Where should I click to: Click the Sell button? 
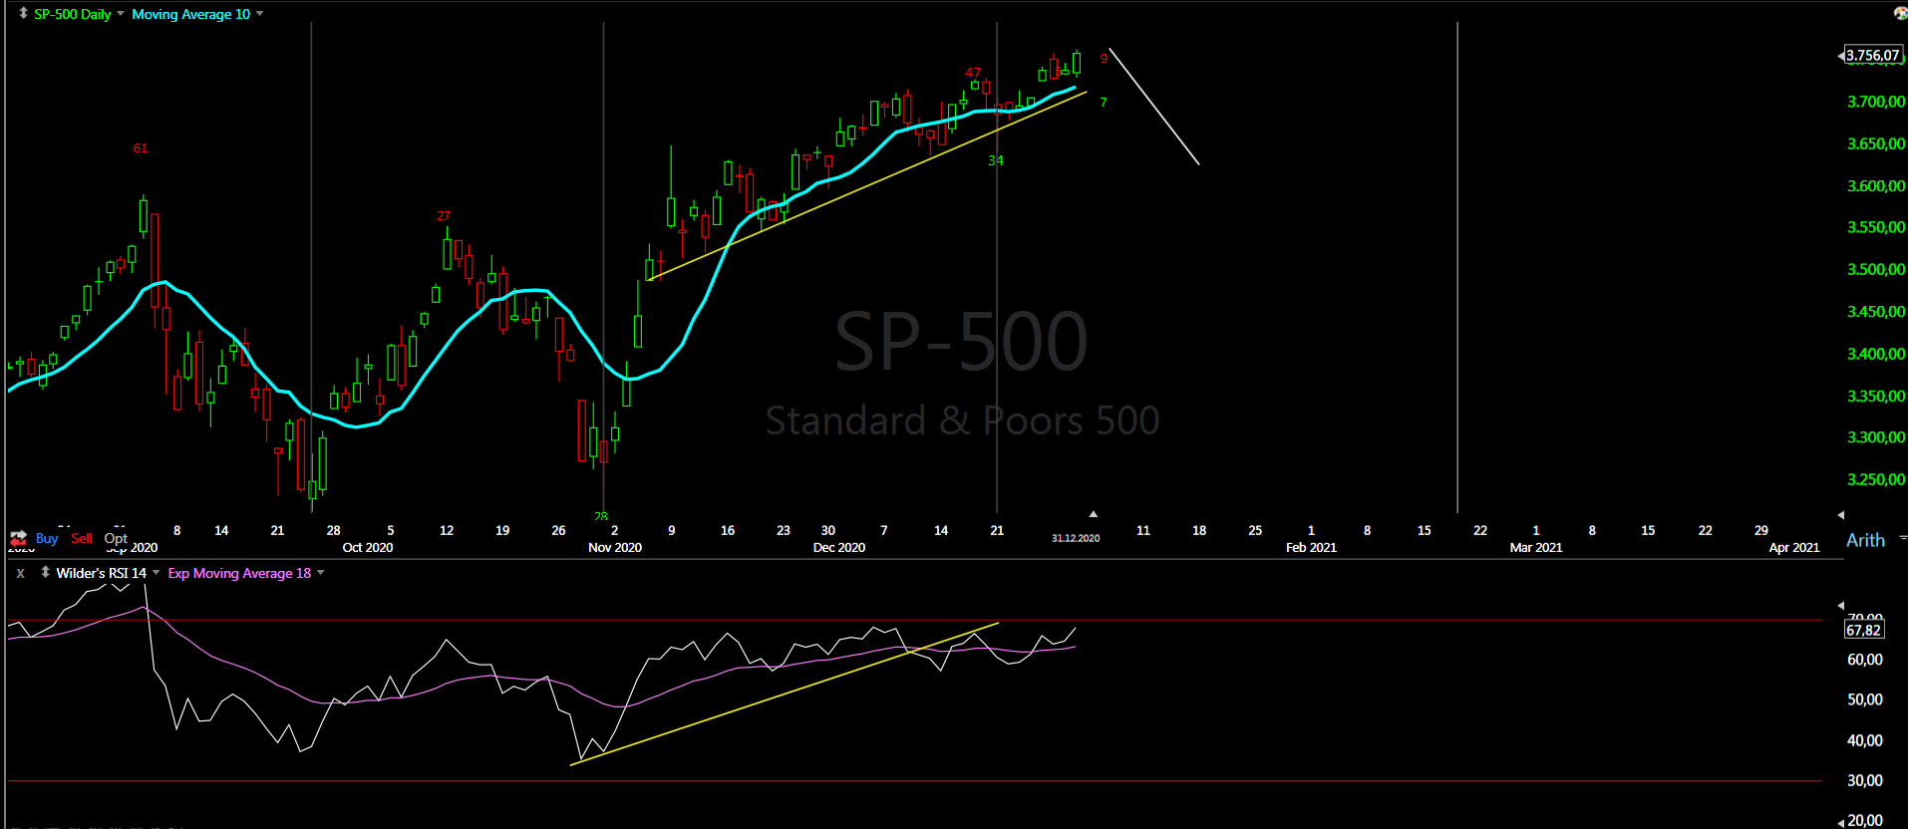(82, 538)
